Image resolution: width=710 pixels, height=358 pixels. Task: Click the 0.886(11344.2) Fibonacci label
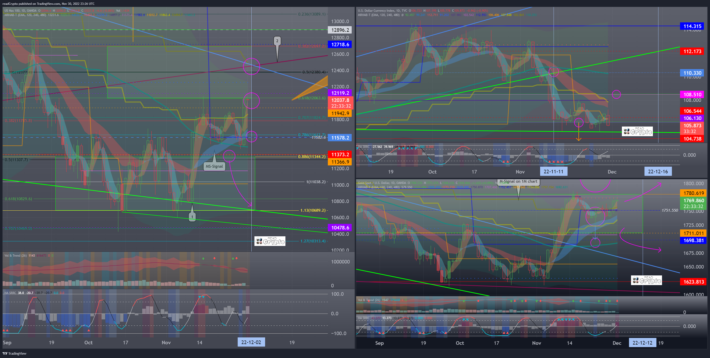point(312,157)
